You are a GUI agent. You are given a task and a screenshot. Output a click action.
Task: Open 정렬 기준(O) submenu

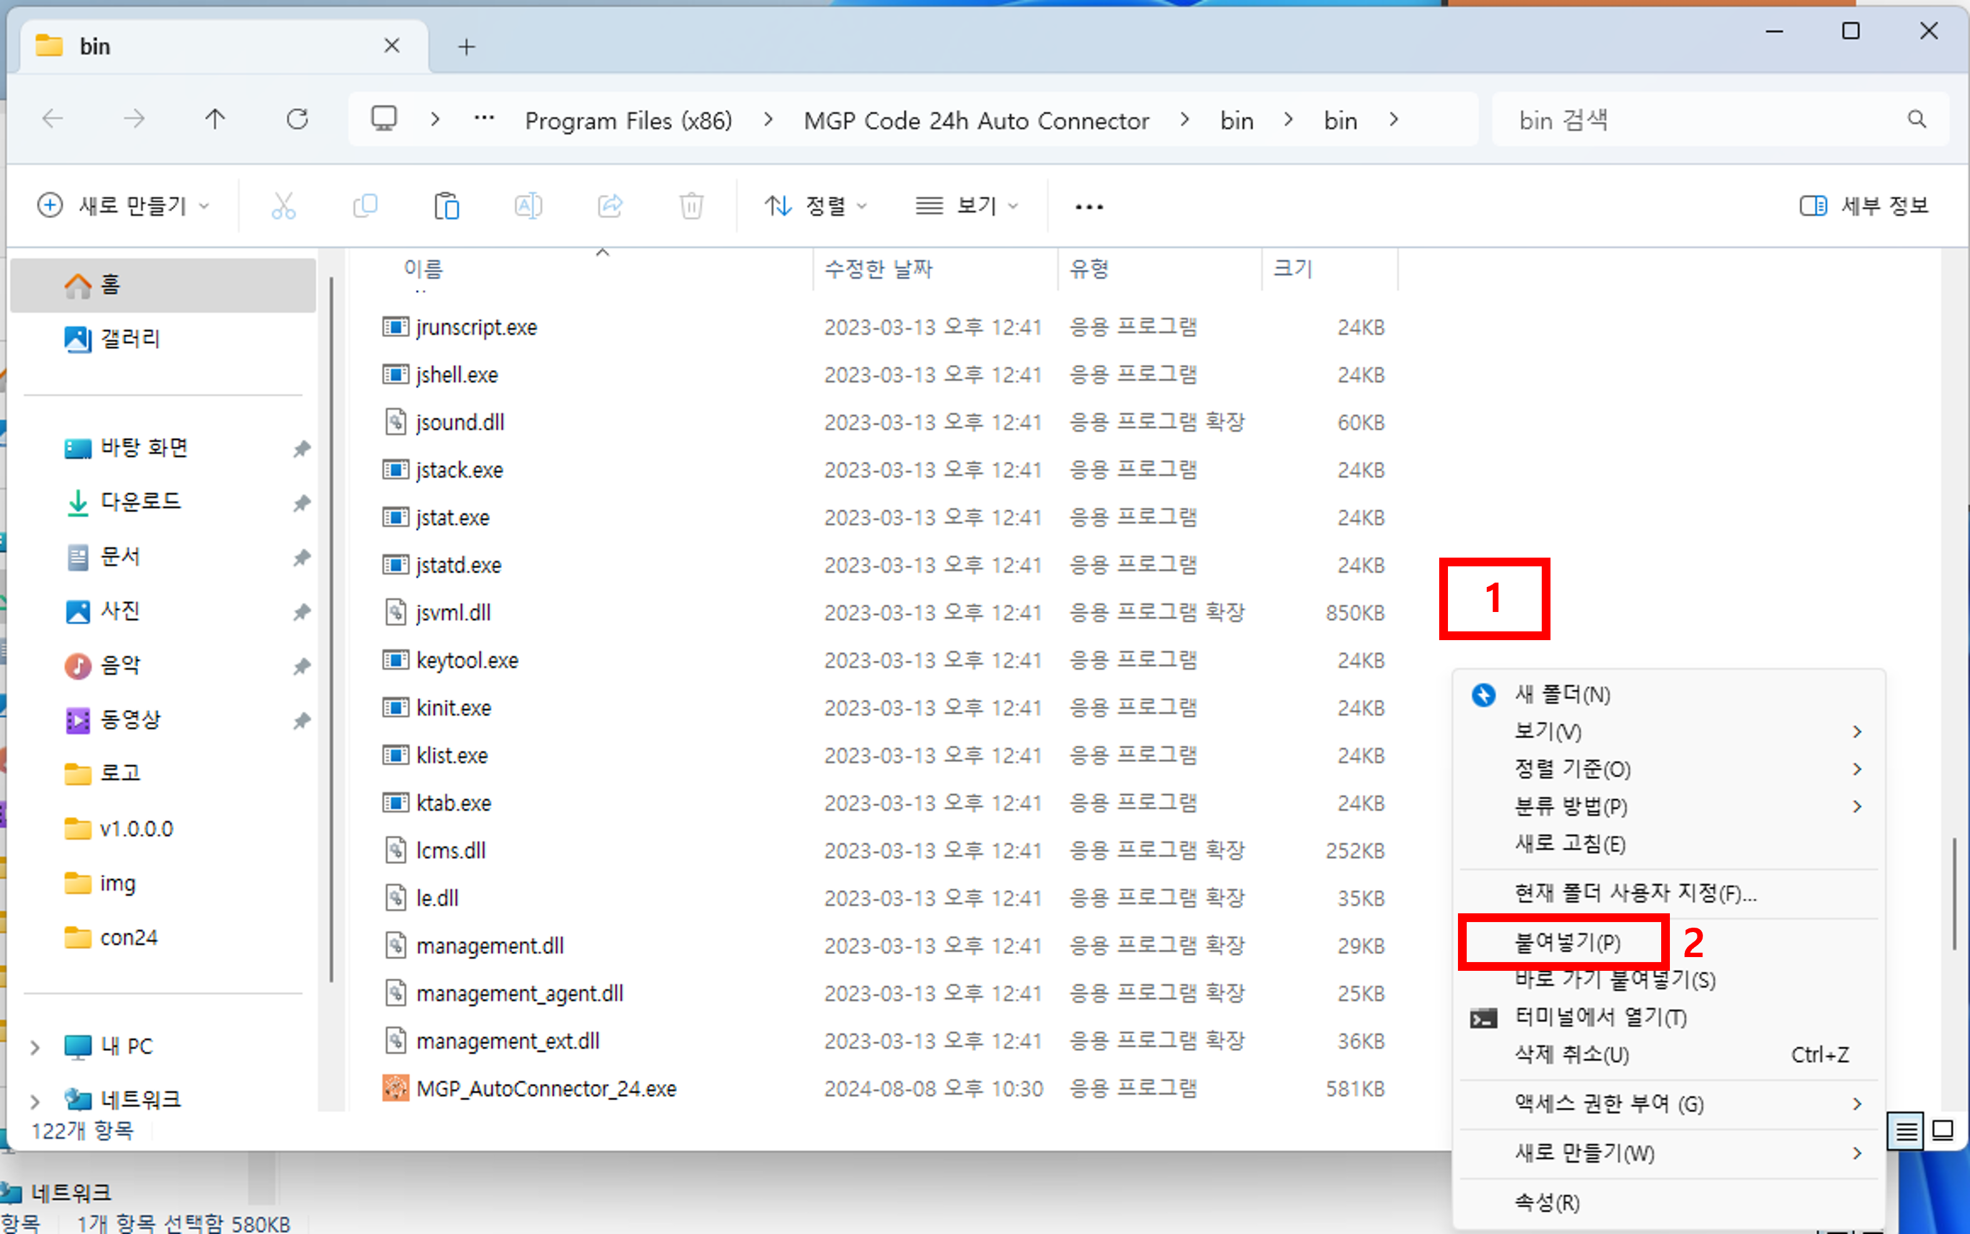click(1670, 769)
